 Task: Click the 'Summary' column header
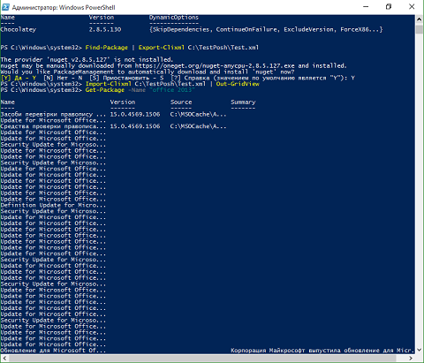click(243, 102)
